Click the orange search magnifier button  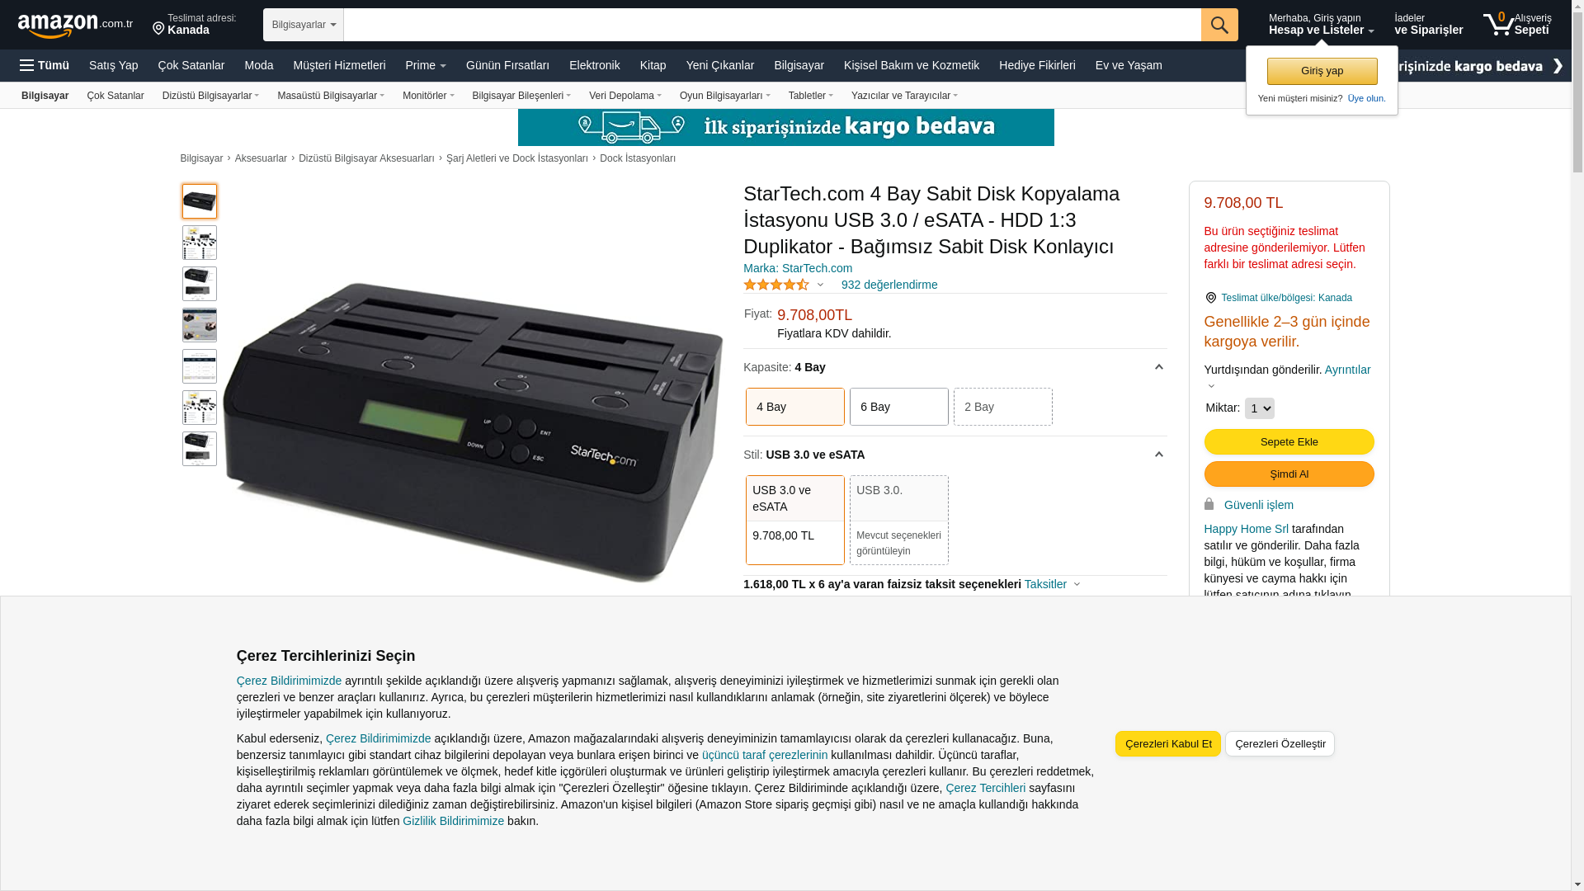click(1219, 25)
